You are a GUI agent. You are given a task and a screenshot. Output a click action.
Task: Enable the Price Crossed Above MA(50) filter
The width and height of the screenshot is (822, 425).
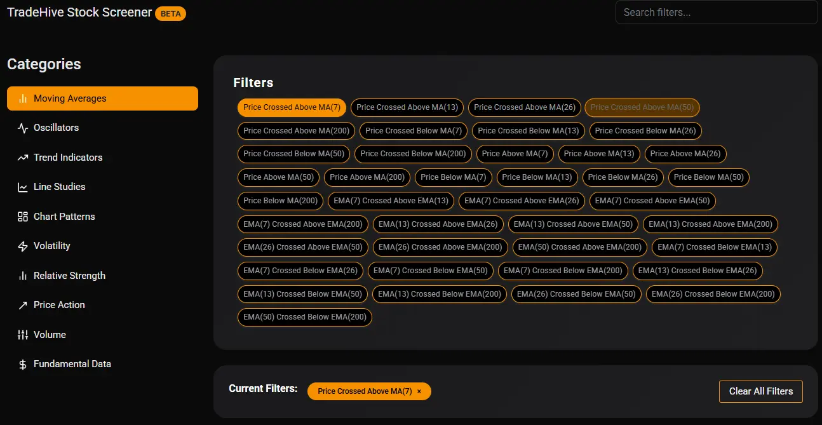[x=642, y=107]
